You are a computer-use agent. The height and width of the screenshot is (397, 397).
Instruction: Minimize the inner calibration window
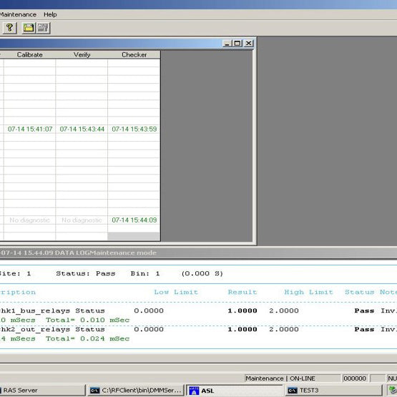click(x=227, y=44)
